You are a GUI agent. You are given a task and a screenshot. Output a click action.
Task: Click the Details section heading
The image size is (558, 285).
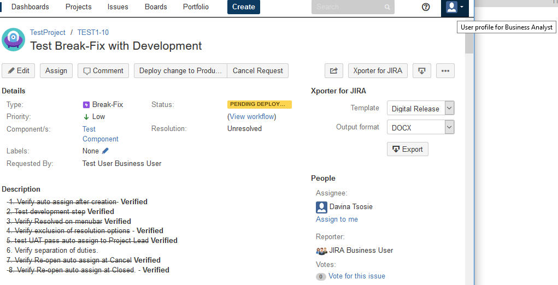(14, 91)
